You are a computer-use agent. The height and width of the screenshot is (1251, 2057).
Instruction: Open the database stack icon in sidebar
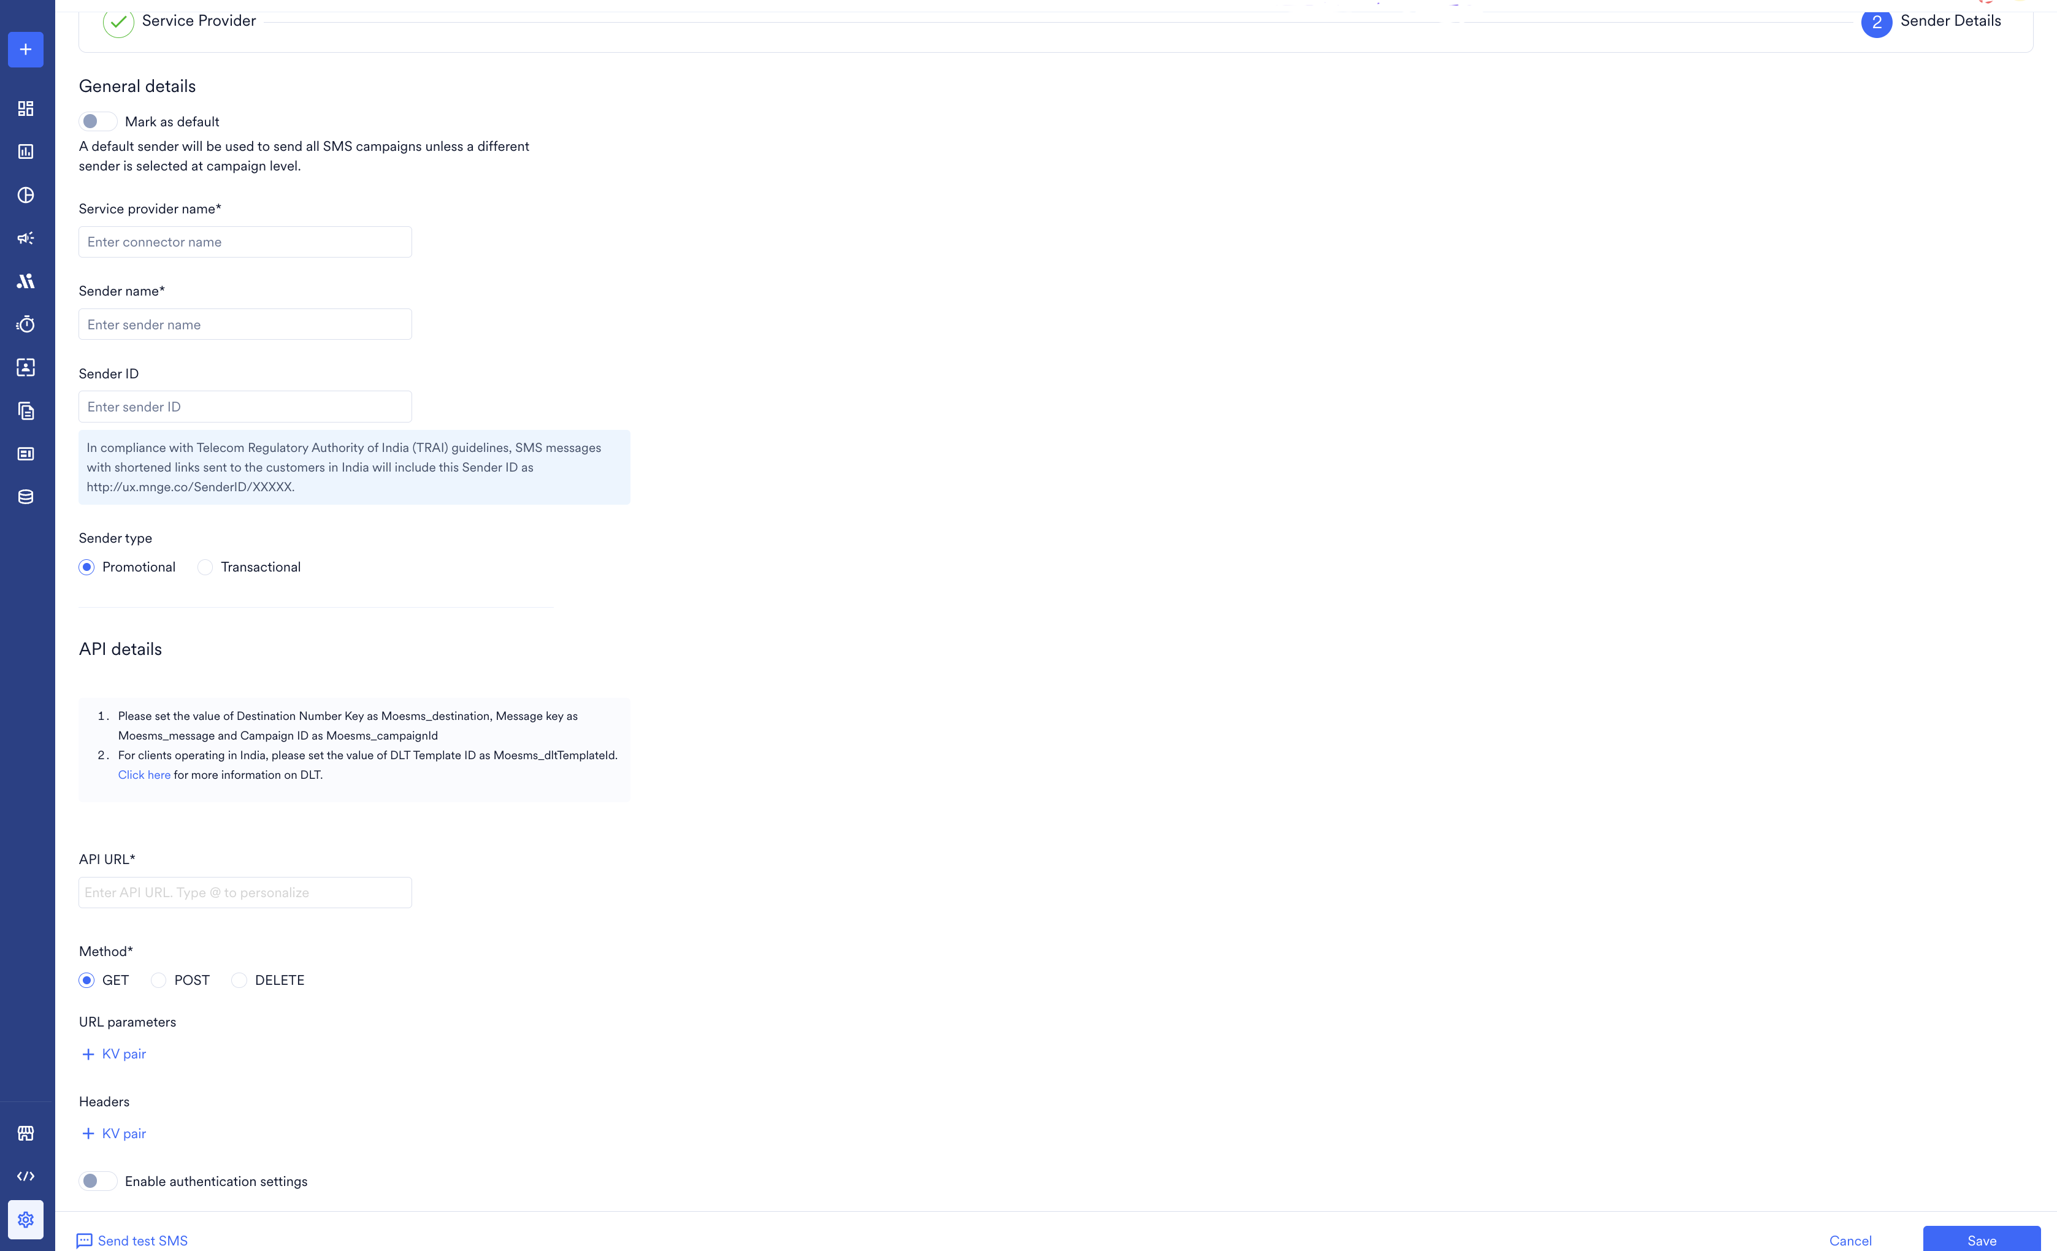pos(26,497)
